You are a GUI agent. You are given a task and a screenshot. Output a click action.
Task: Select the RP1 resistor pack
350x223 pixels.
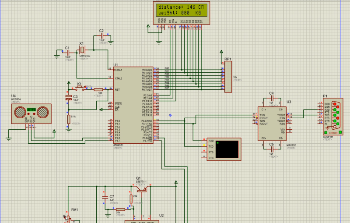point(228,77)
